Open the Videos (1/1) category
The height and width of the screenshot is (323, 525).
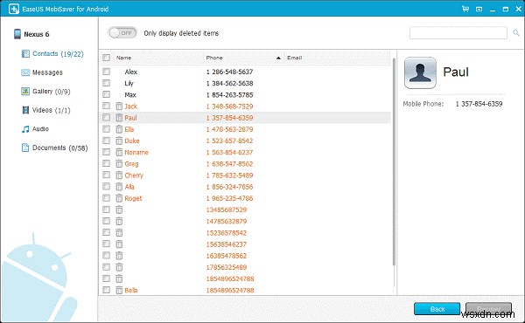click(x=52, y=110)
